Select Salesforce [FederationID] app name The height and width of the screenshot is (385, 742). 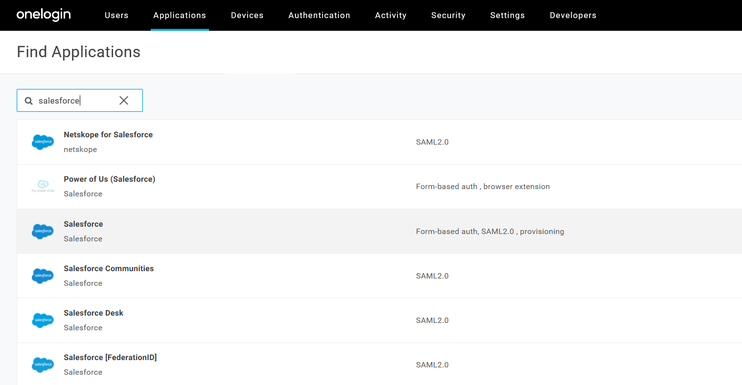click(x=110, y=357)
